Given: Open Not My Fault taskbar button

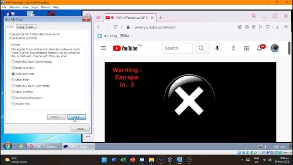Looking at the screenshot, I should point(78,147).
